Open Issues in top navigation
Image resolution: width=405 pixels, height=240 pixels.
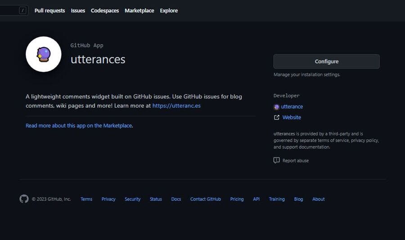coord(78,11)
